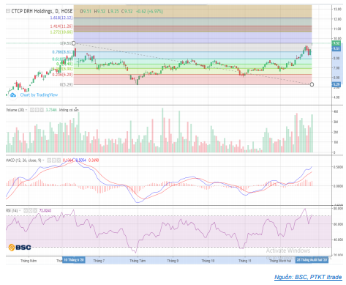The image size is (346, 285).
Task: Click the không có sẵn volume text
Action: [x=69, y=110]
